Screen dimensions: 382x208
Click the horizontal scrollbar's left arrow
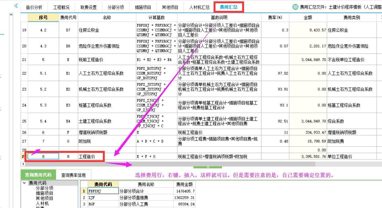tap(23, 164)
